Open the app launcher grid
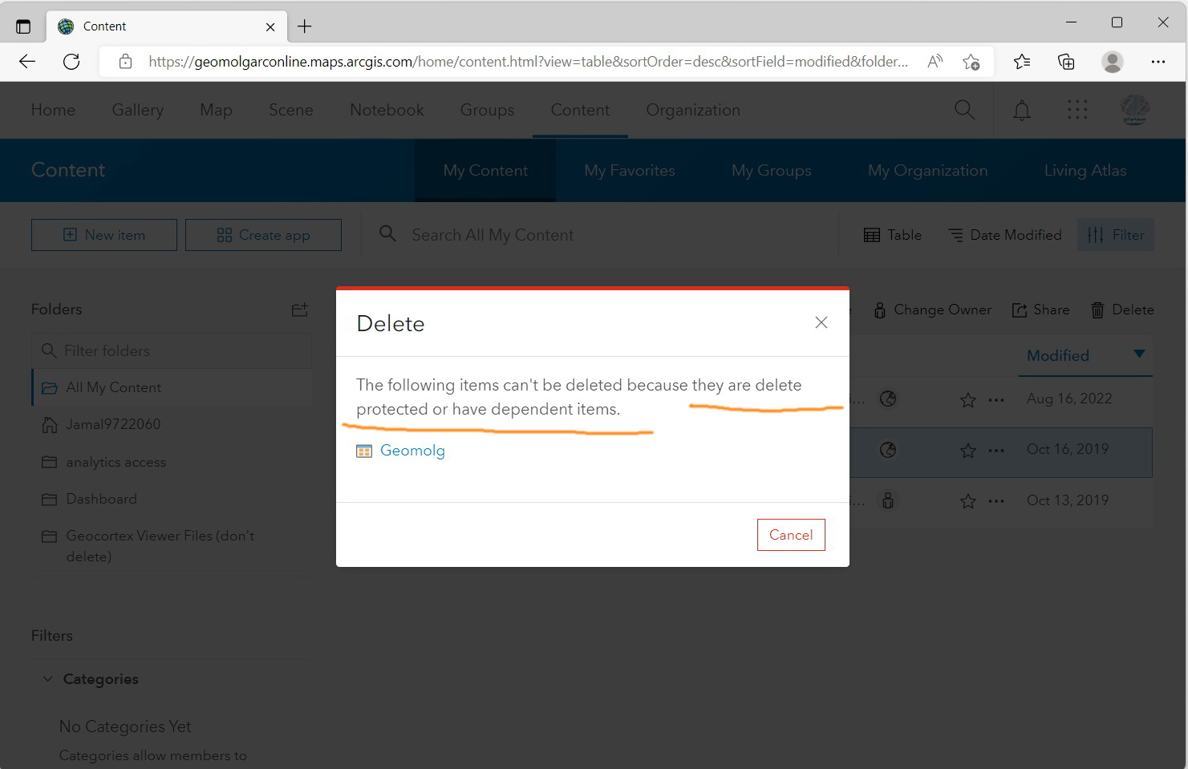 [x=1078, y=110]
